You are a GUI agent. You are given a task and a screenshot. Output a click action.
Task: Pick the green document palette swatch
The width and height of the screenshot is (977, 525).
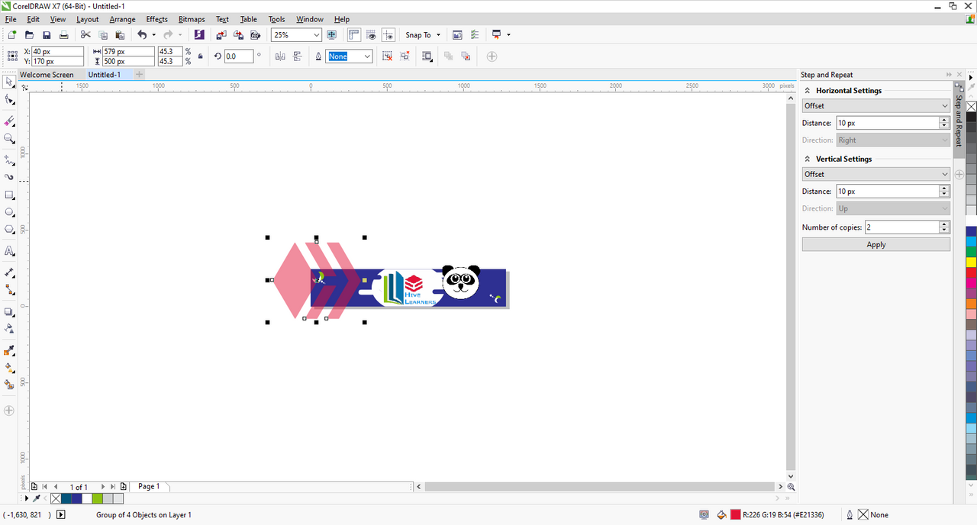coord(97,499)
